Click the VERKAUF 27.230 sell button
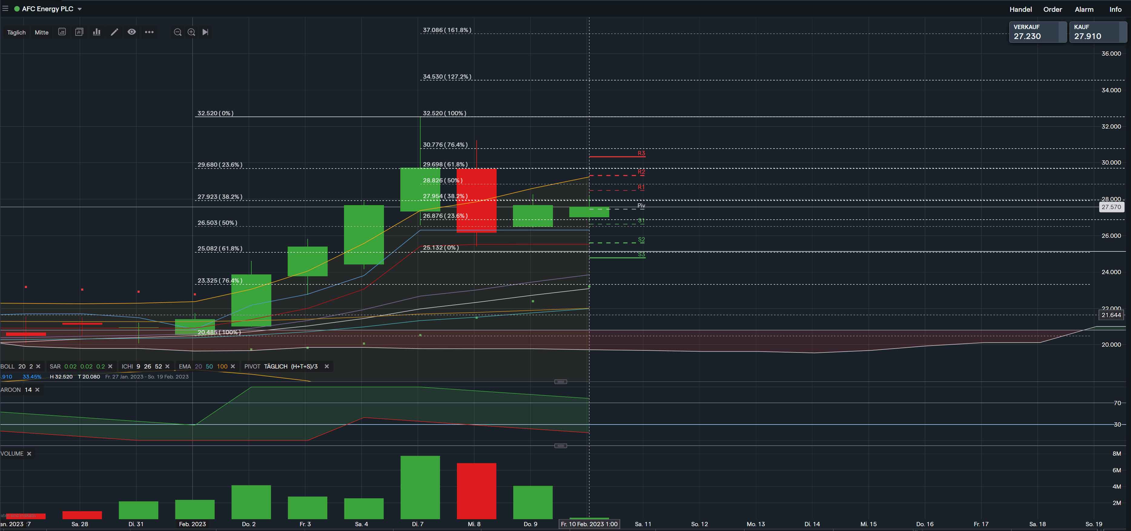Screen dimensions: 1131x531 tap(1037, 32)
